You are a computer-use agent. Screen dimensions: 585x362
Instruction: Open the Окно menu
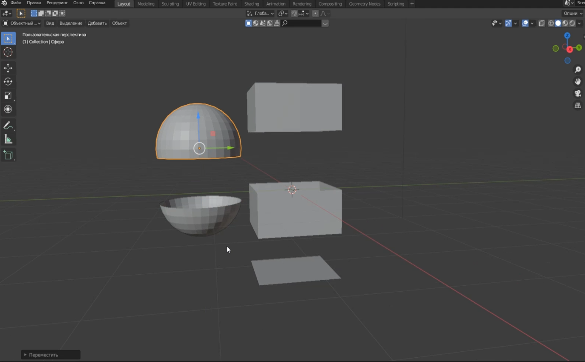coord(78,3)
